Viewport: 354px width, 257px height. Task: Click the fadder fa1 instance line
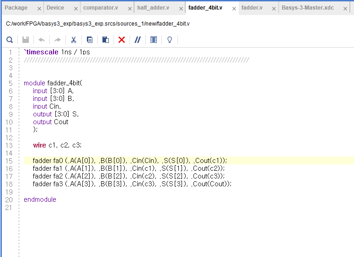129,168
